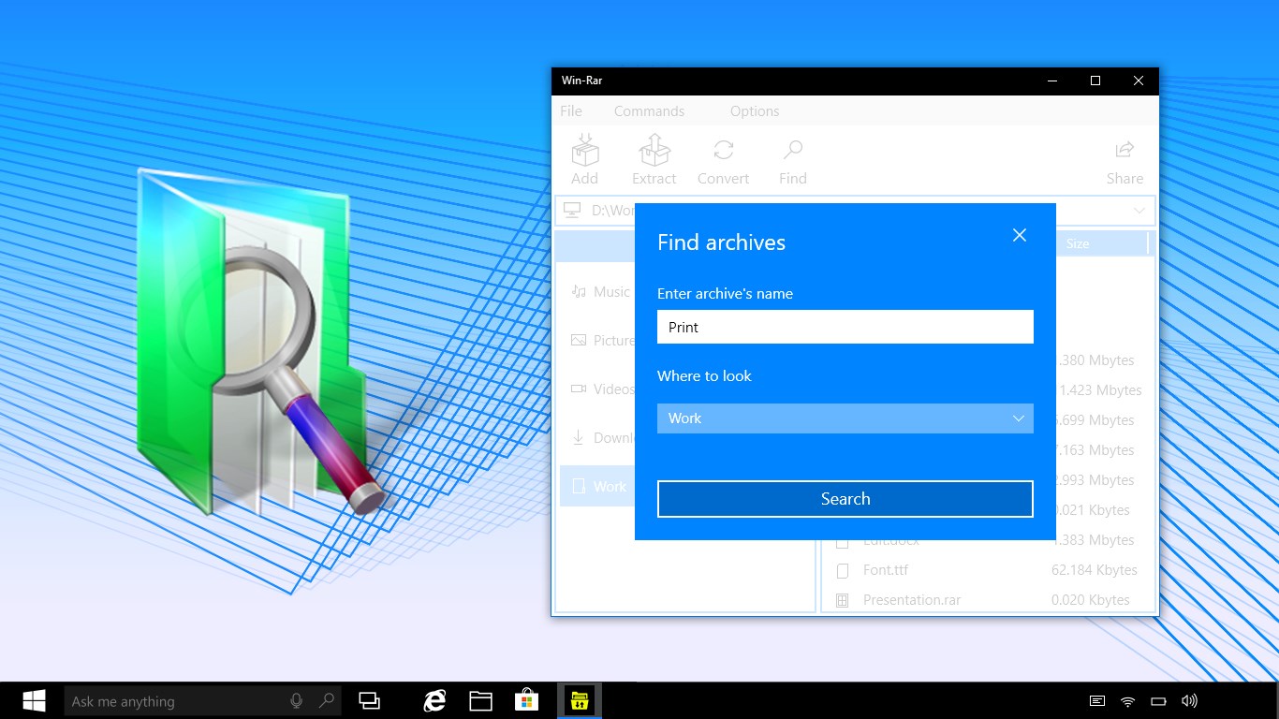1279x719 pixels.
Task: Open the File menu
Action: [571, 111]
